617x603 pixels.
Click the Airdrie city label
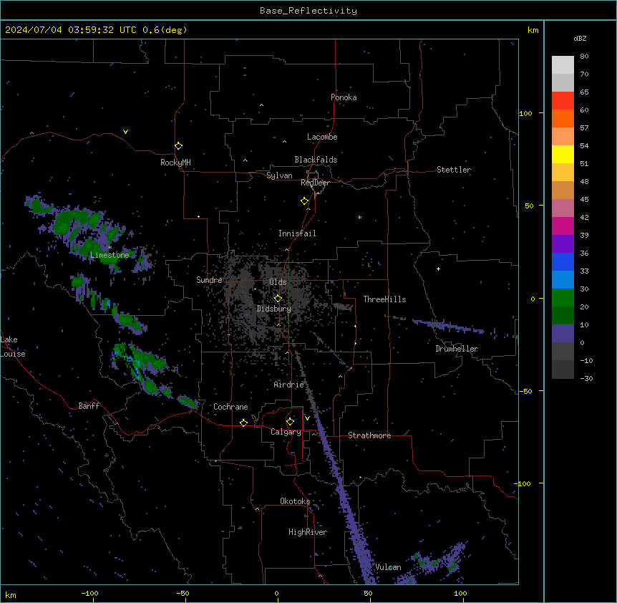click(x=288, y=385)
